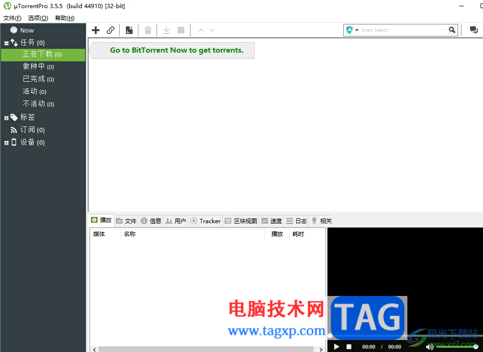483x352 pixels.
Task: Open the chat bubbles icon
Action: point(473,30)
